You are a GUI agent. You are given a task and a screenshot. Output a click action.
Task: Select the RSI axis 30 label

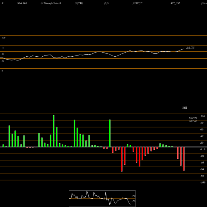click(x=3, y=61)
